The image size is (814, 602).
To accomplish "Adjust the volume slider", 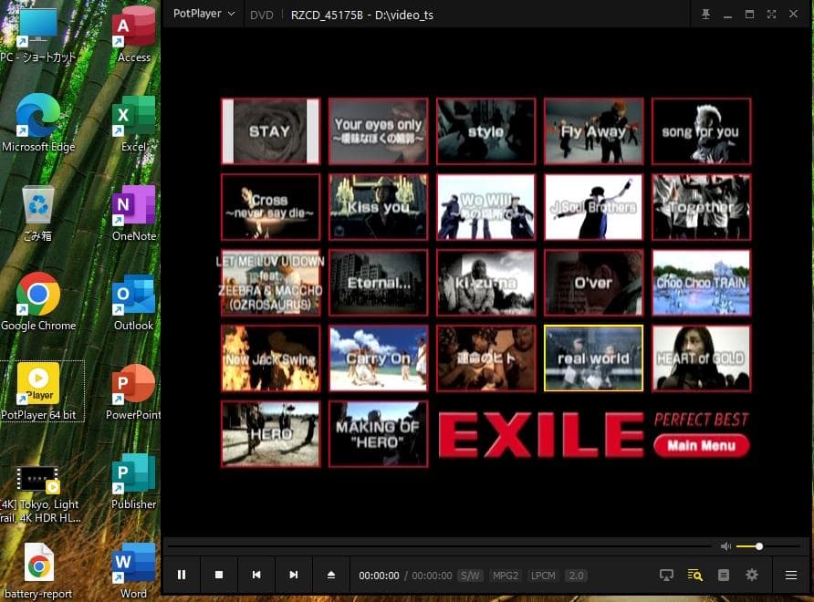I will click(x=757, y=545).
